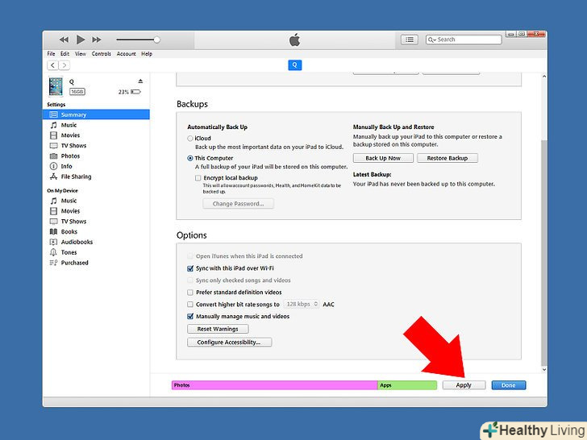Click the Search magnifier dropdown icon

(432, 39)
